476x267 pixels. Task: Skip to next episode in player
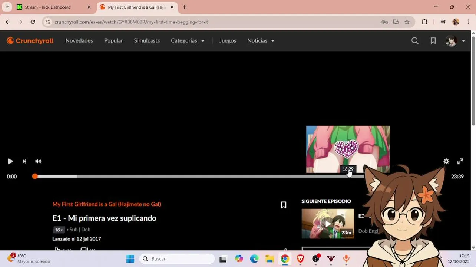[x=24, y=161]
